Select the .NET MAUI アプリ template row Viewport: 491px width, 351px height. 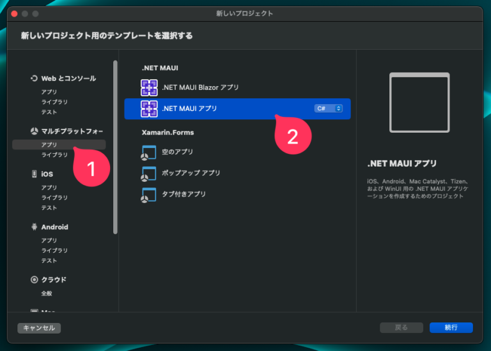237,108
